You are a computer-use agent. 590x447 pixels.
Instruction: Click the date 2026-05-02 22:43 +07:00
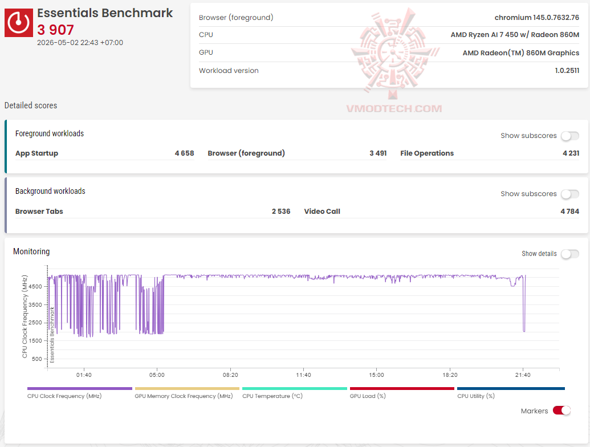click(x=80, y=43)
